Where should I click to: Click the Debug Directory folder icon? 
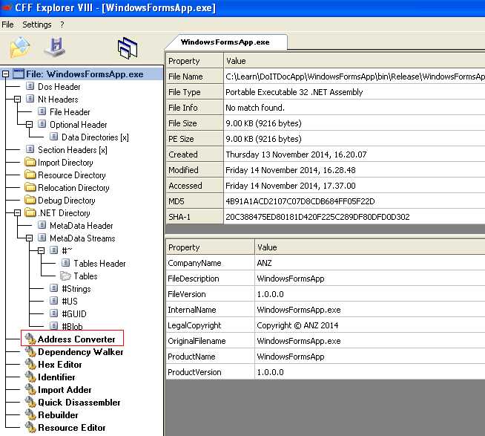[30, 201]
